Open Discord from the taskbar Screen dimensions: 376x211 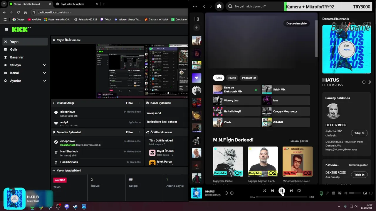point(67,206)
